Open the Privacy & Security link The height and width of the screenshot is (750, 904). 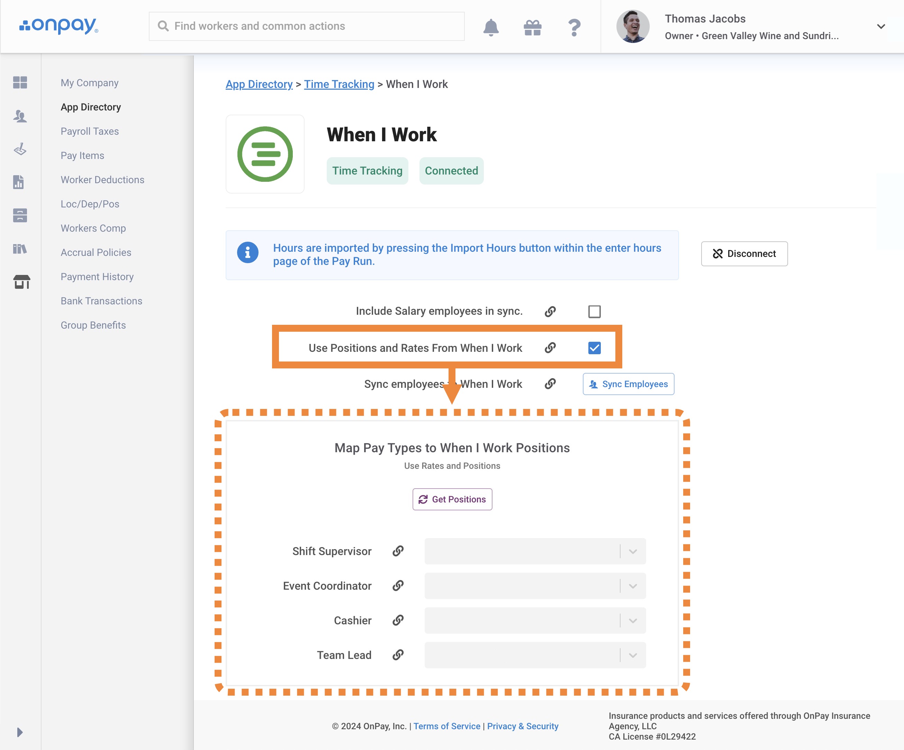[x=522, y=726]
